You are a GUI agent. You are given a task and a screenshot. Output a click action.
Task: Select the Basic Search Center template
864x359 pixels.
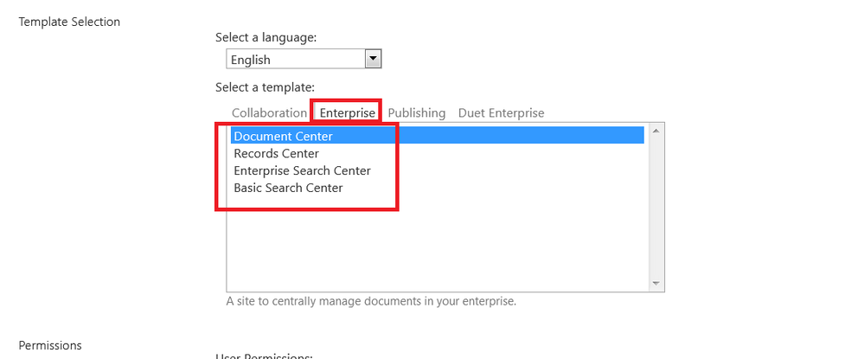[x=438, y=188]
